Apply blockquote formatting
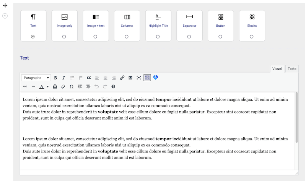The image size is (306, 181). click(89, 78)
